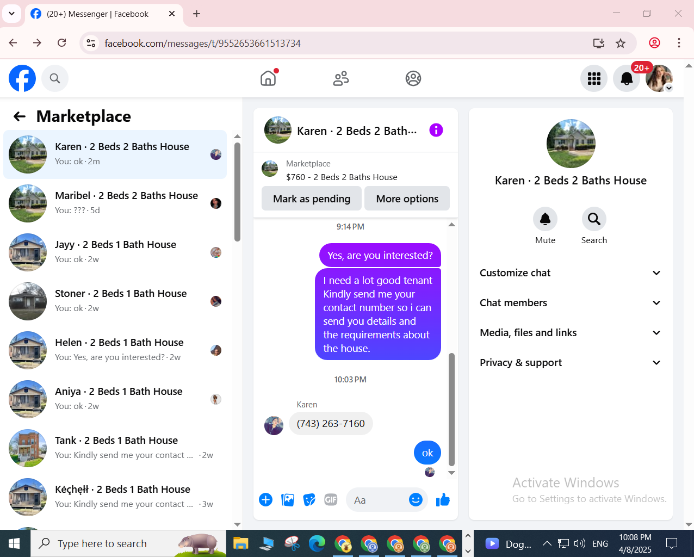Reload the Messenger page

(x=62, y=43)
